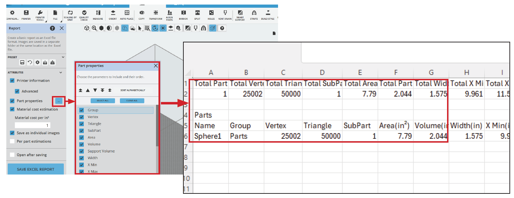
Task: Click the Material cost per in³ field
Action: click(x=33, y=125)
